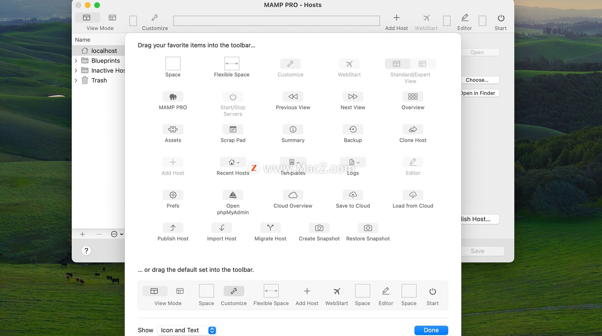Image resolution: width=602 pixels, height=336 pixels.
Task: Select the Restore Snapshot camera icon
Action: tap(368, 228)
